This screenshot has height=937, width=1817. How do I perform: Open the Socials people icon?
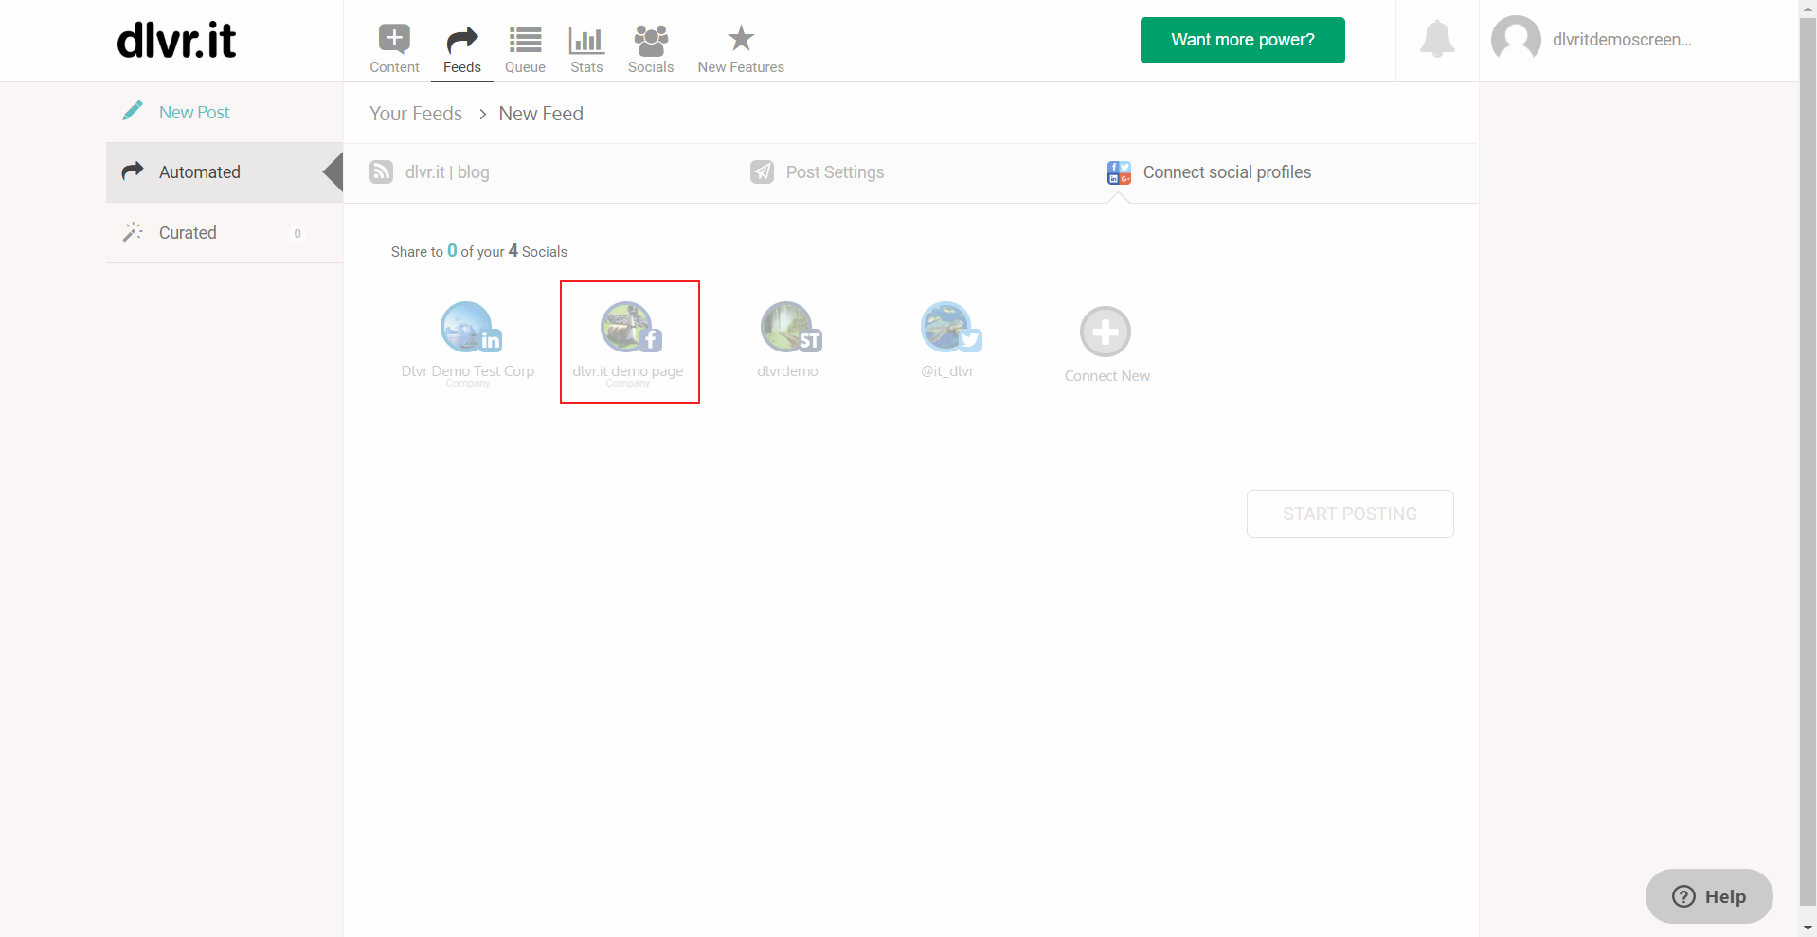tap(651, 40)
